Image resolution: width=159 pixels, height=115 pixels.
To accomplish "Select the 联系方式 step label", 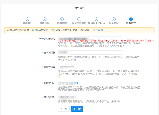I will (131, 23).
